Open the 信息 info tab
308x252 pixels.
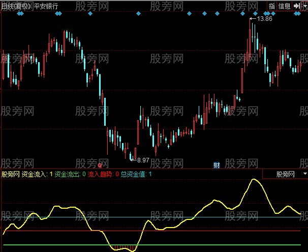[285, 6]
